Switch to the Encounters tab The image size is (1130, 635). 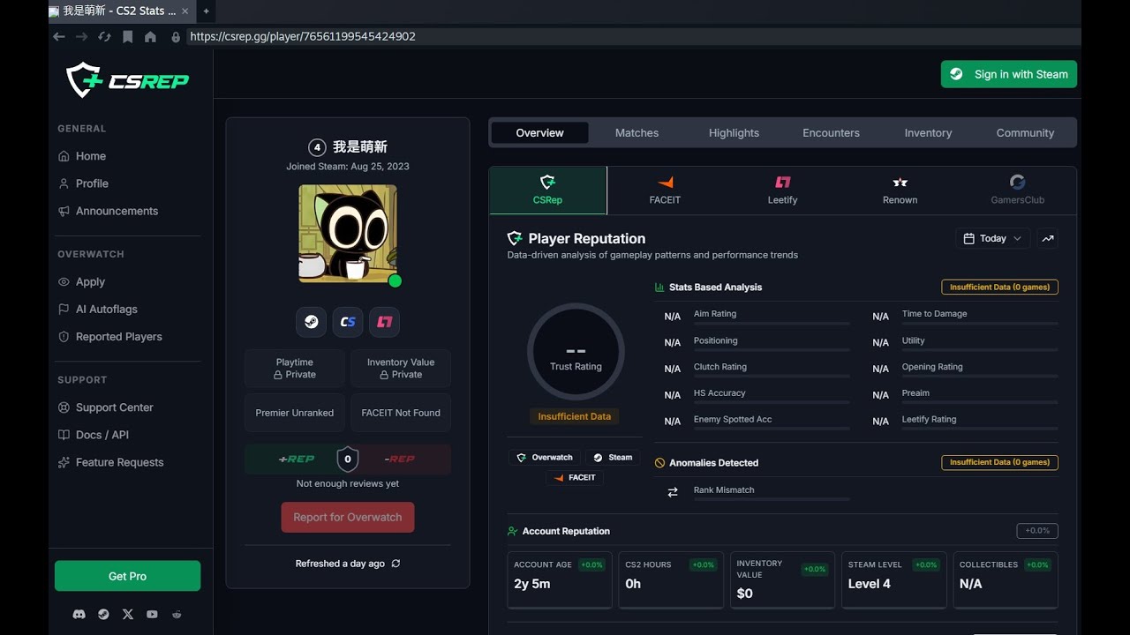click(x=831, y=133)
